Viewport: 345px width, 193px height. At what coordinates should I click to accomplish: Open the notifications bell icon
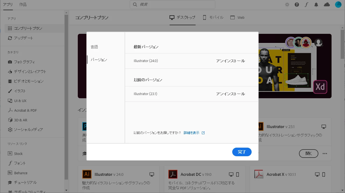point(316,5)
